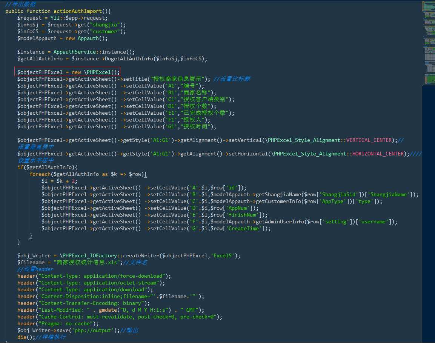The width and height of the screenshot is (435, 343).
Task: Click the Cache-Control header line
Action: 120,317
